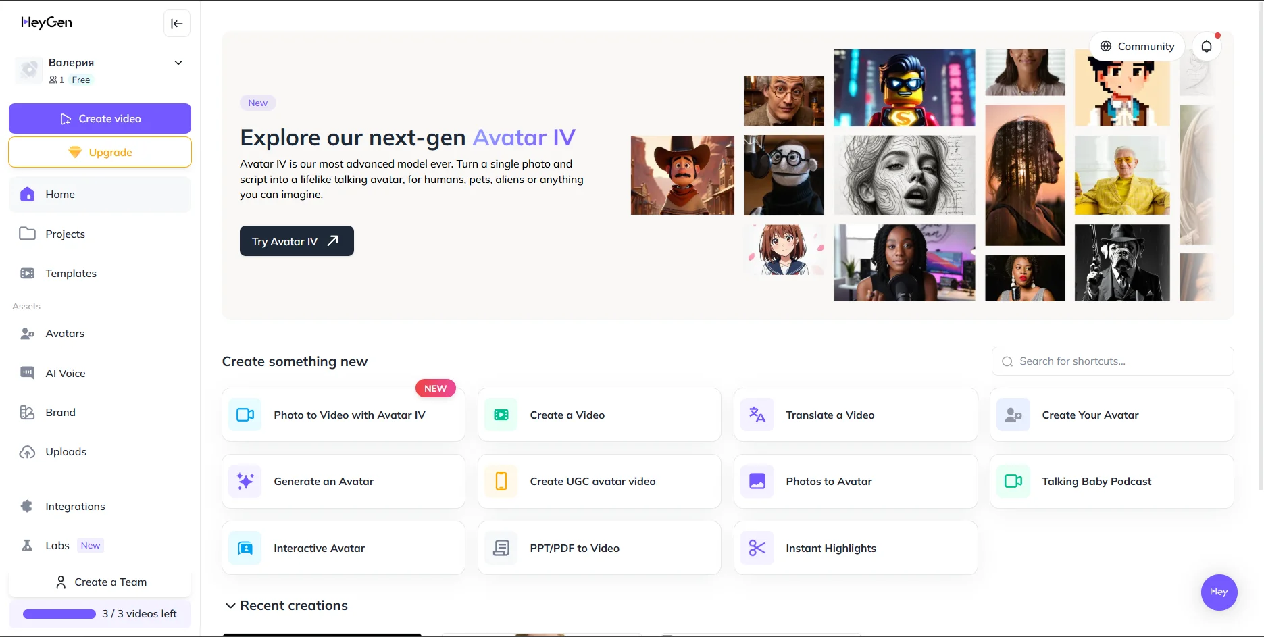Click the Interactive Avatar chat icon
This screenshot has height=637, width=1264.
pyautogui.click(x=245, y=548)
